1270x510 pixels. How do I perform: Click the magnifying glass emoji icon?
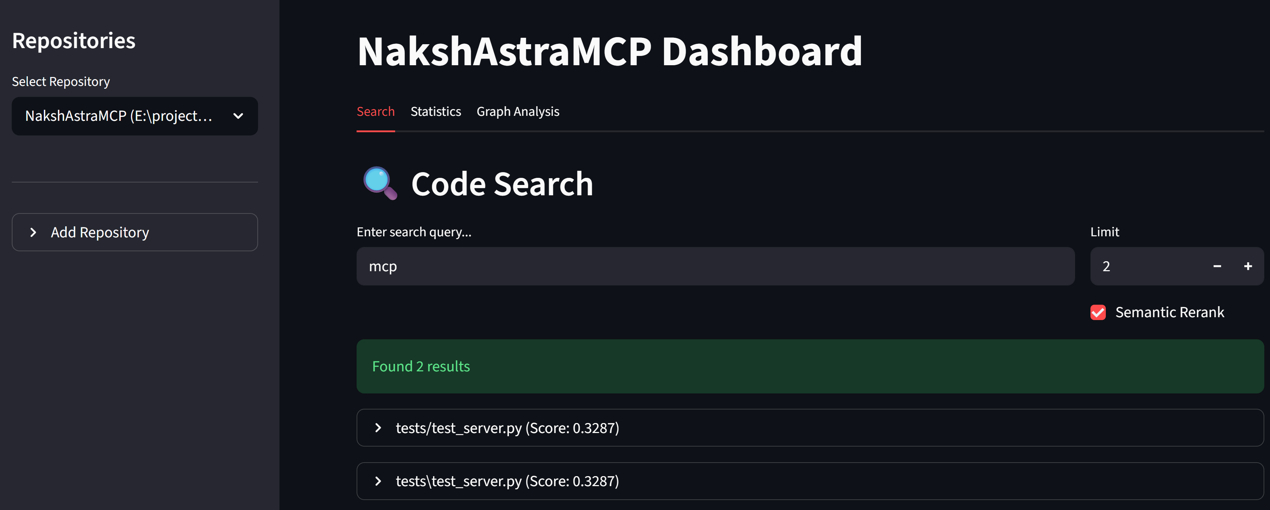(380, 183)
